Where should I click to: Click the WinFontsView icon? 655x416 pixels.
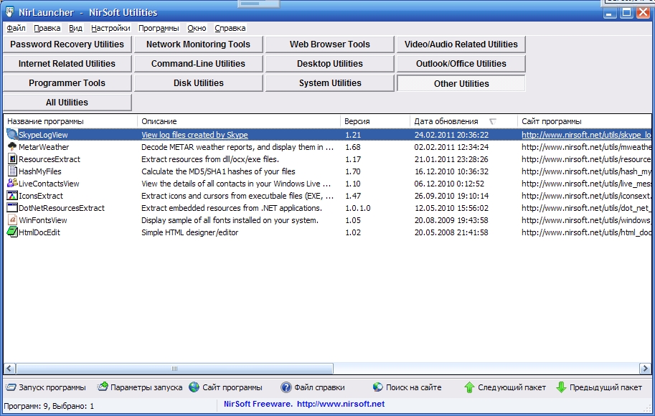pyautogui.click(x=12, y=219)
